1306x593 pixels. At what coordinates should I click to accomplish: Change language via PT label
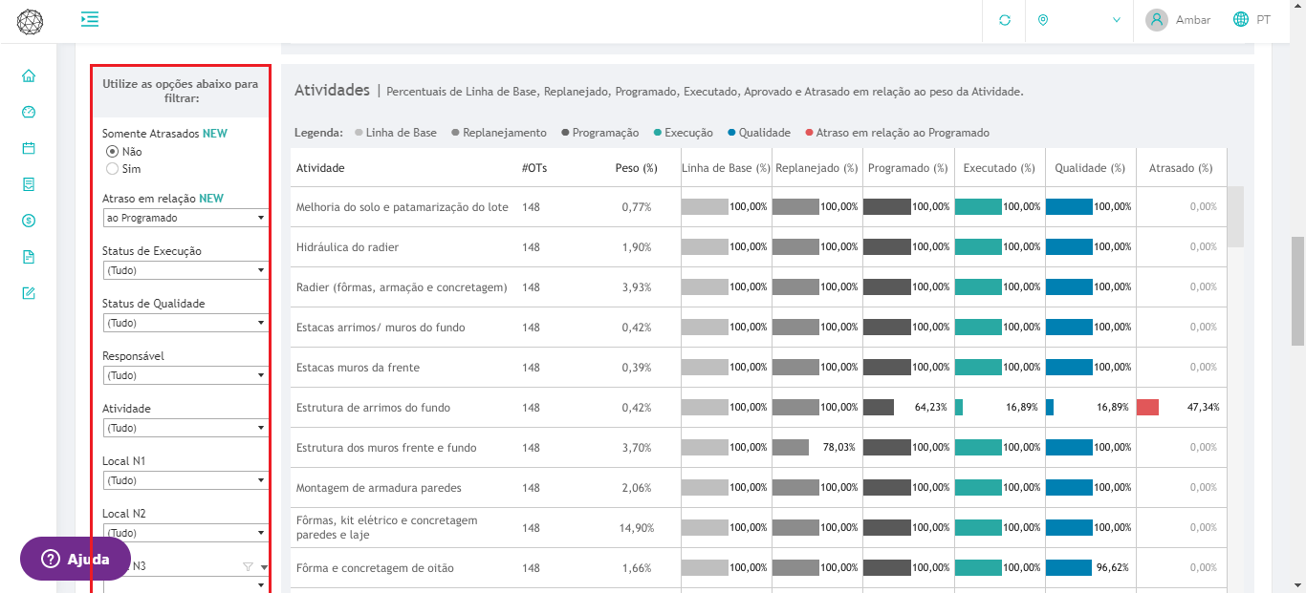click(1264, 20)
